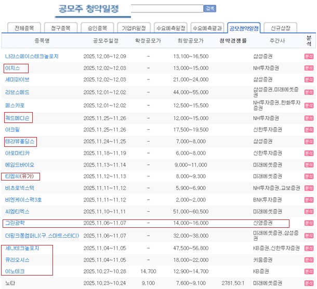Viewport: 317px width, 289px height.
Task: Open analysis icon for 세나테크놀로지 row
Action: (309, 248)
